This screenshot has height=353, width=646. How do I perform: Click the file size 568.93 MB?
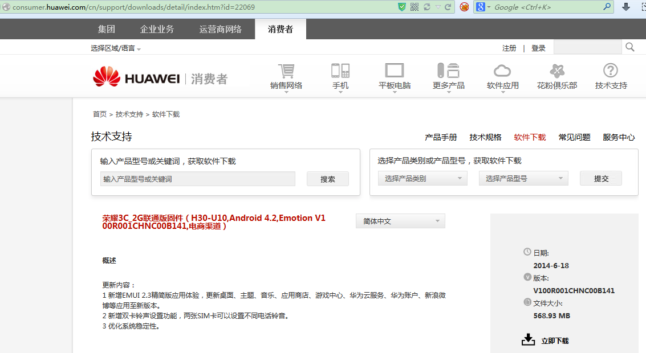pyautogui.click(x=552, y=315)
